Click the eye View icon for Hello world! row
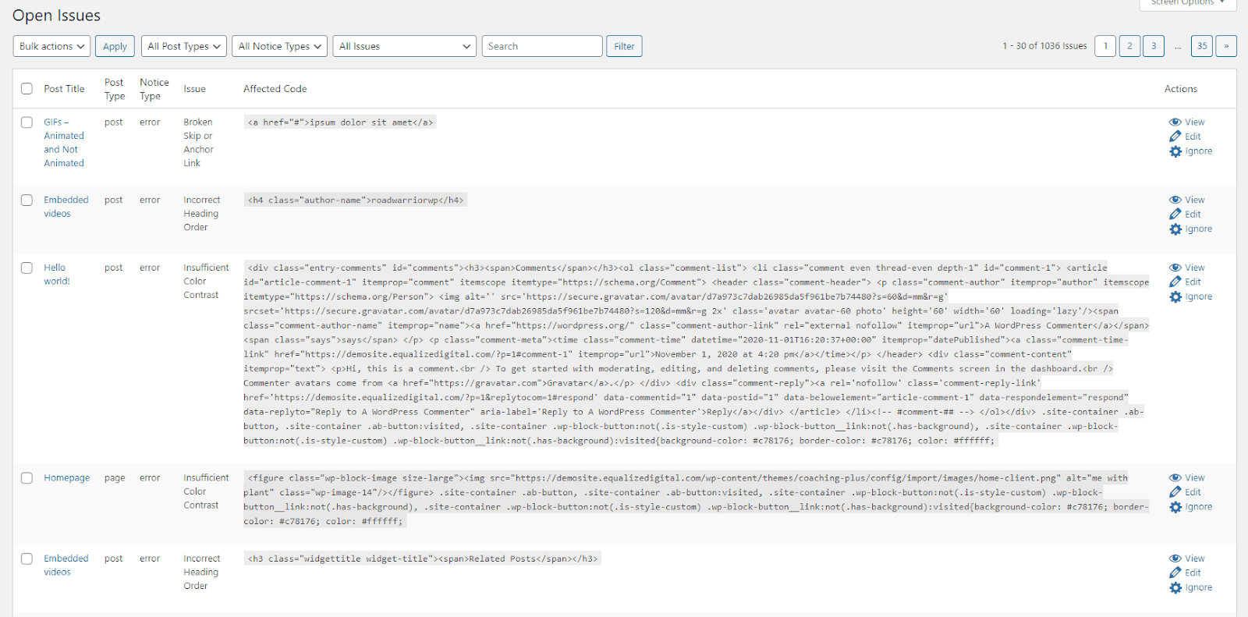Image resolution: width=1248 pixels, height=617 pixels. (1175, 268)
